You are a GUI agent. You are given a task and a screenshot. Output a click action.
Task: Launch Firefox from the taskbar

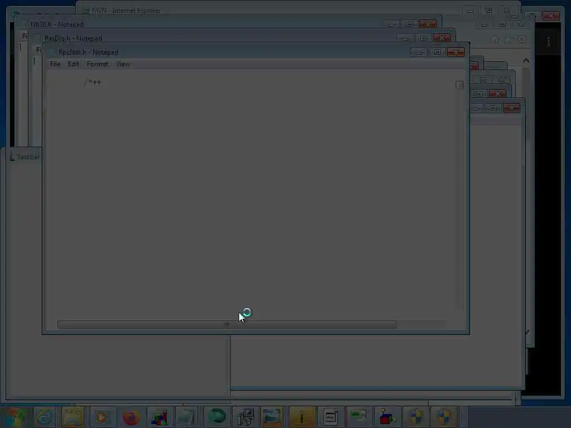132,417
